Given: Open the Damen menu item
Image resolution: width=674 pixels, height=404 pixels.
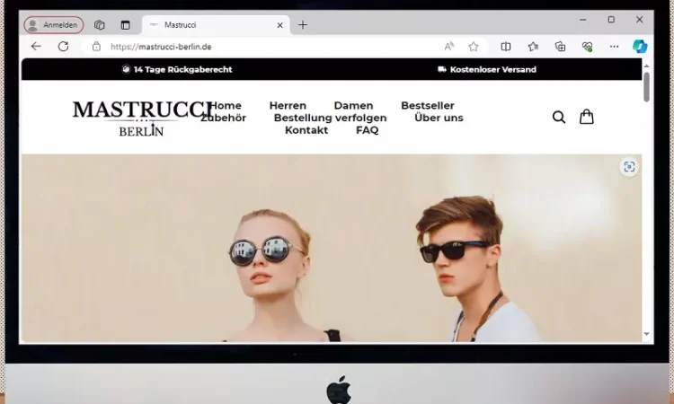Looking at the screenshot, I should click(353, 106).
